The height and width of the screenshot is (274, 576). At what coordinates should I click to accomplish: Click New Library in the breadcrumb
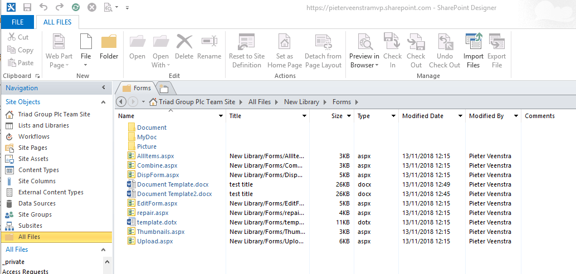[x=301, y=102]
